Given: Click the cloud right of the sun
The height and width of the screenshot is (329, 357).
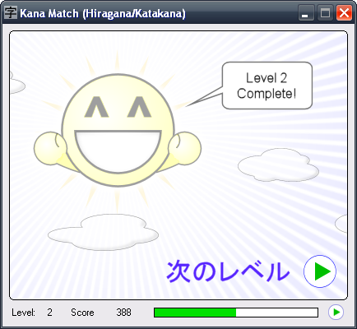Looking at the screenshot, I should pyautogui.click(x=278, y=165).
